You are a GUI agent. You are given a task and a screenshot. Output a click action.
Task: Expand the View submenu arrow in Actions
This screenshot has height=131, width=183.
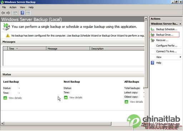click(180, 57)
